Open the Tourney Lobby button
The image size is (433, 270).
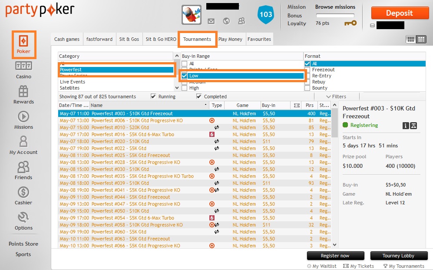point(399,256)
